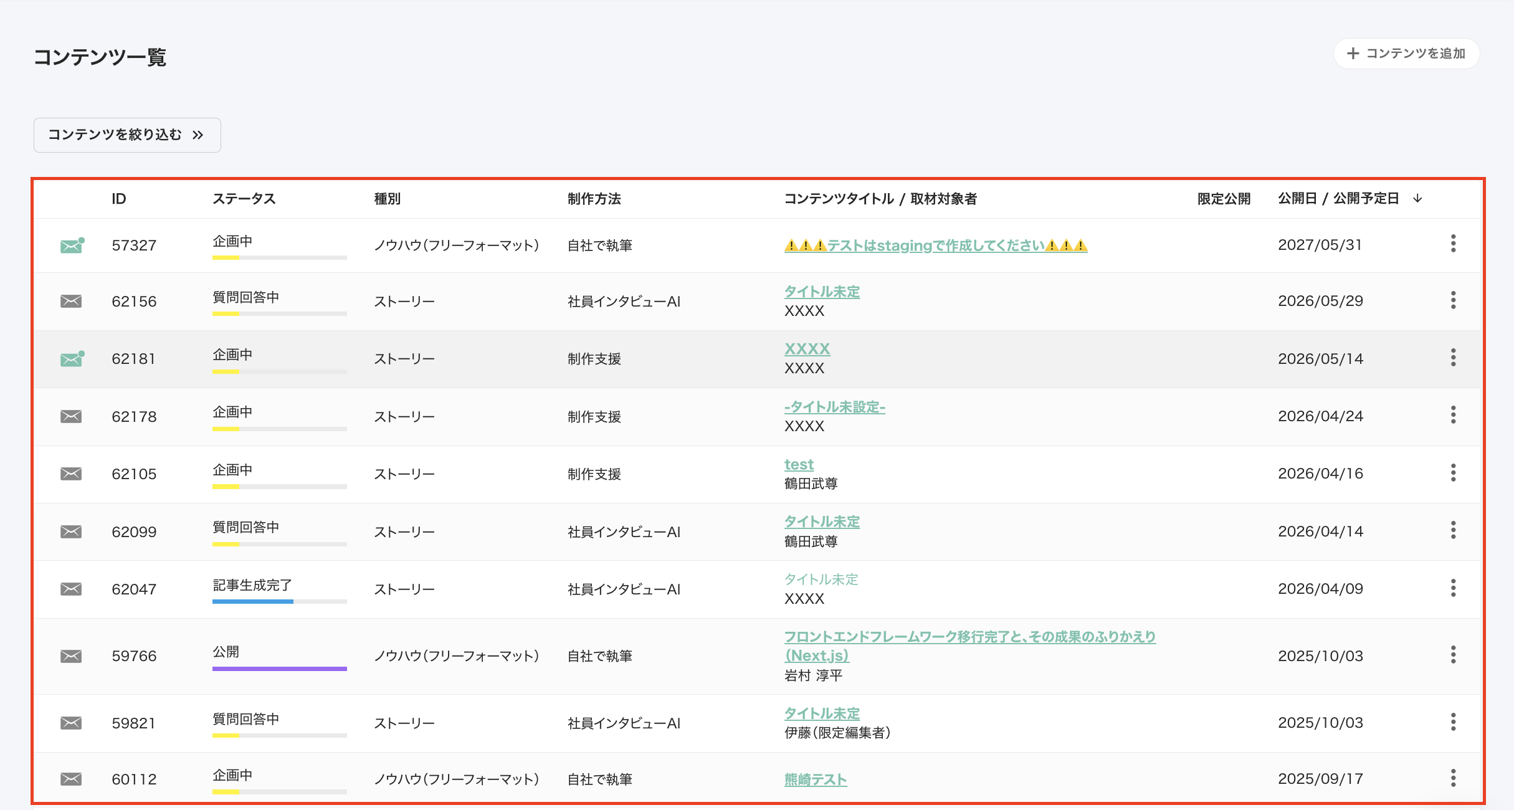
Task: Select the green envelope icon for ID 62181
Action: pyautogui.click(x=72, y=359)
